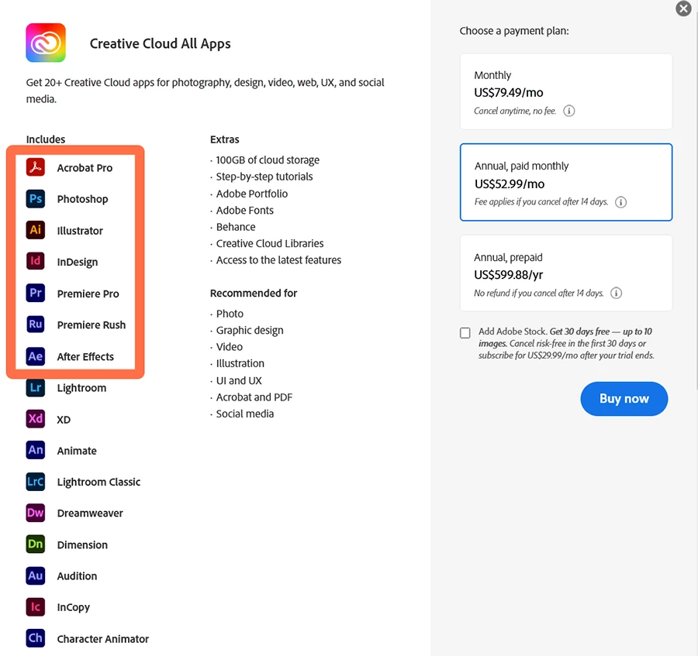Click the Adobe Portfolio entry

[252, 194]
